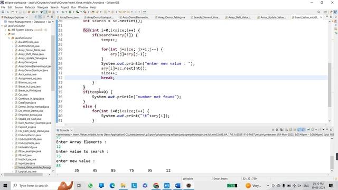Open the Search magnifier in top right
Image resolution: width=338 pixels, height=190 pixels.
tap(318, 12)
